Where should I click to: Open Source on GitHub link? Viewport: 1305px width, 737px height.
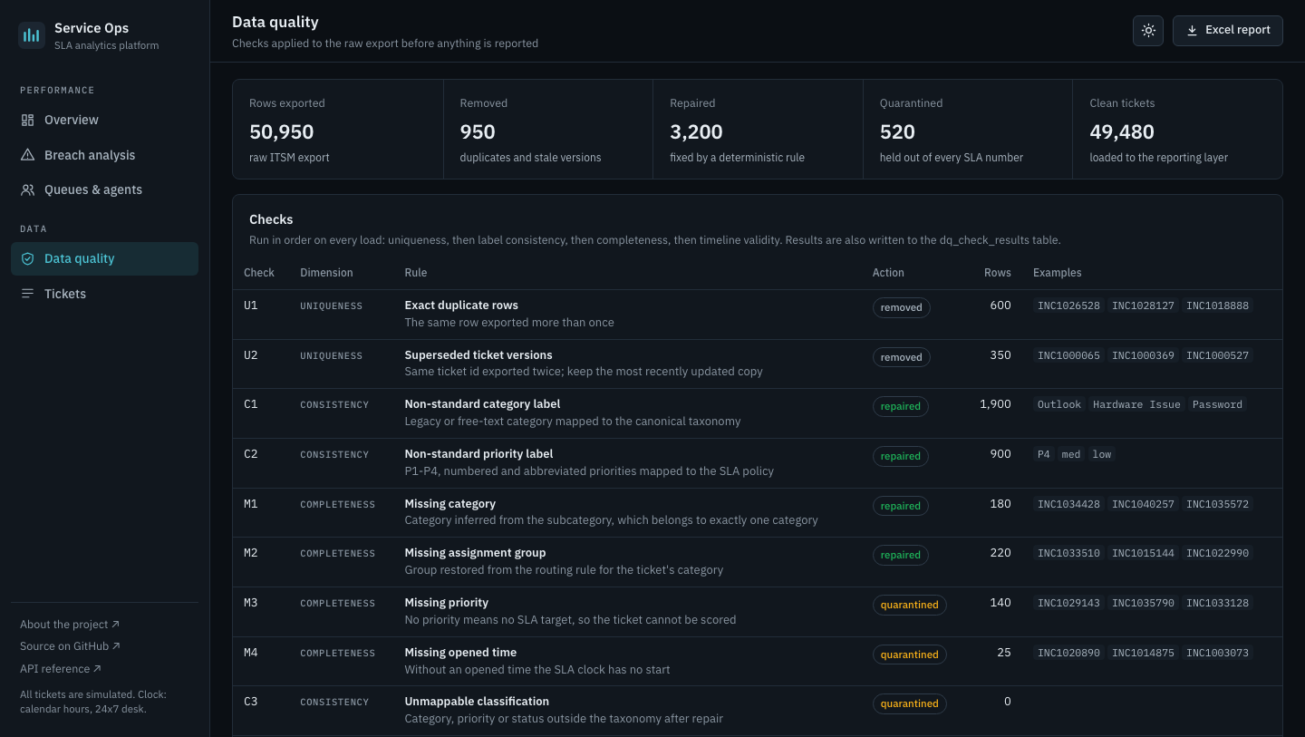coord(70,646)
